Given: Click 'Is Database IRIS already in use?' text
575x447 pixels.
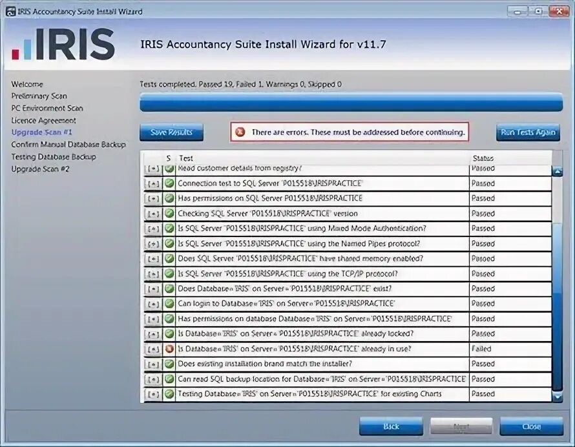Looking at the screenshot, I should pyautogui.click(x=295, y=349).
